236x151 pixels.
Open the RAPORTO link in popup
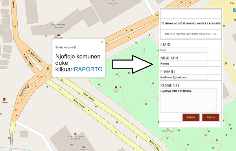pyautogui.click(x=88, y=69)
